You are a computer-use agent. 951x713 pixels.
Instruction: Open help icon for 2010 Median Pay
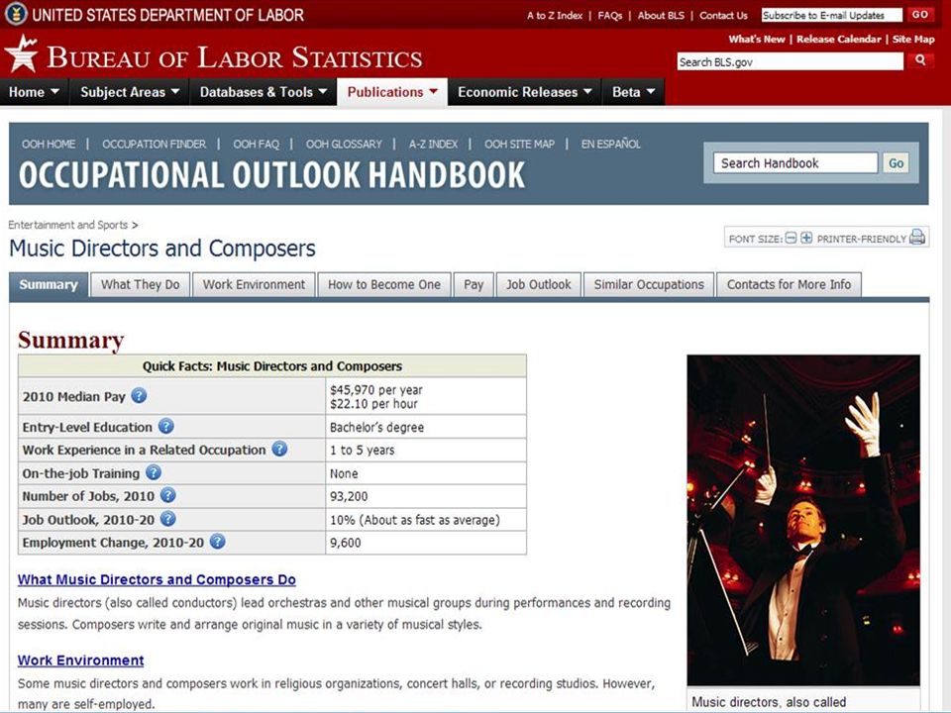click(x=139, y=396)
